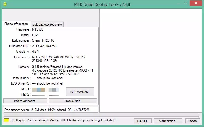Minimize the MTK Droid Root window
This screenshot has height=127, width=204.
point(178,3)
